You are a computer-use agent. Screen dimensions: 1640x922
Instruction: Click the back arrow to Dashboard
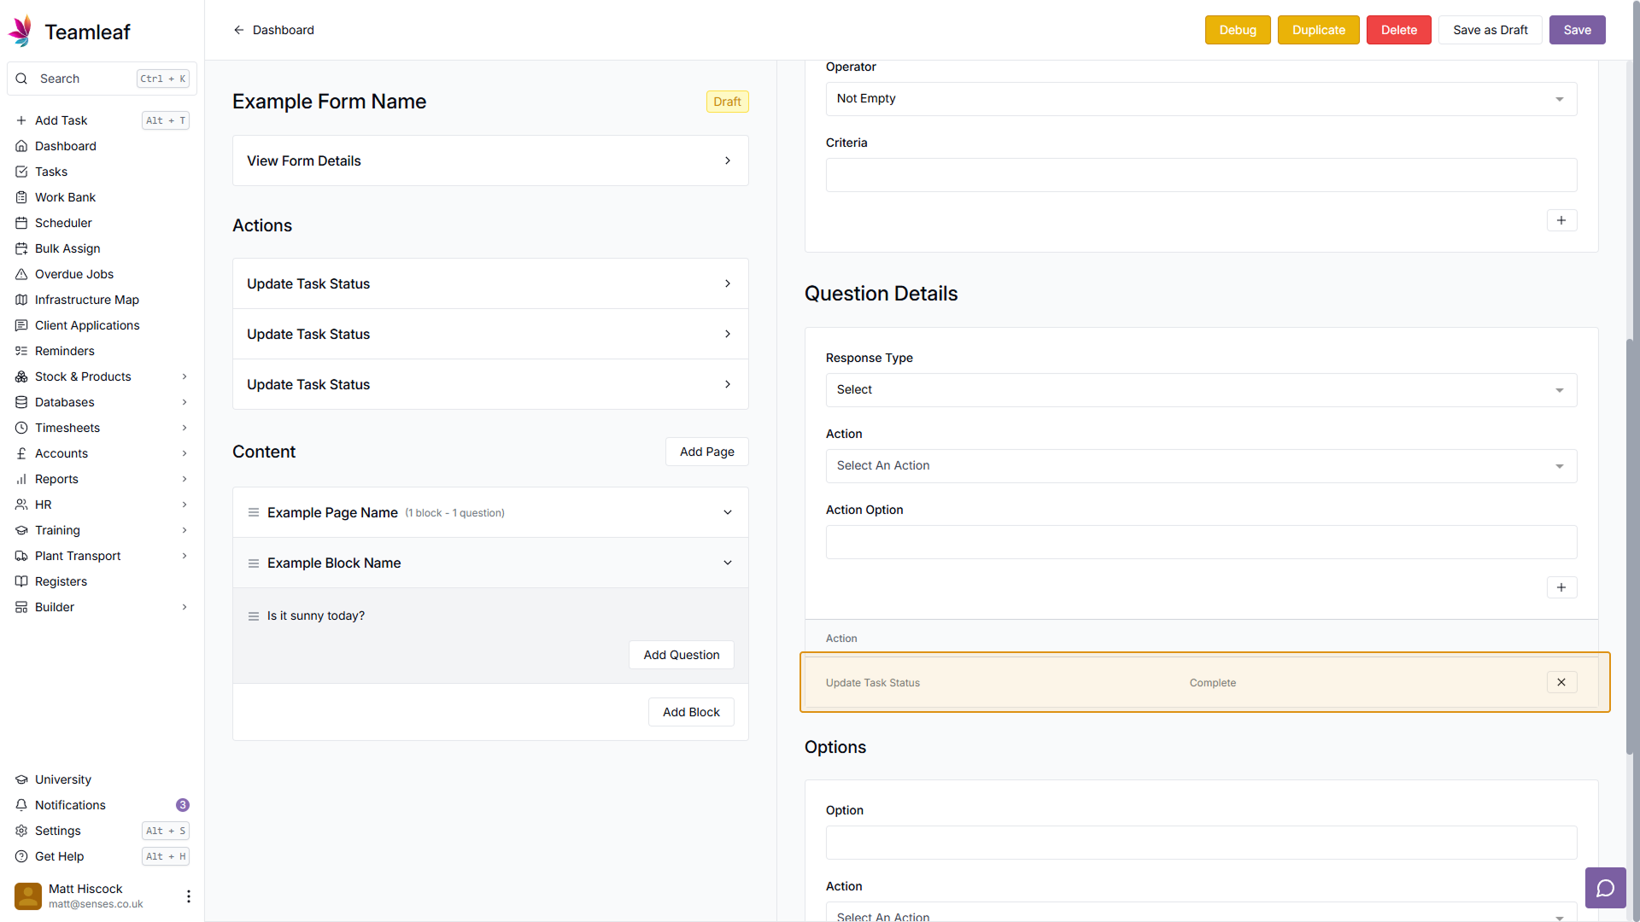(x=239, y=30)
